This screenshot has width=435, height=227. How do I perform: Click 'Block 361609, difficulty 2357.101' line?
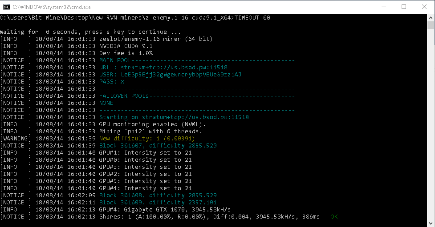[158, 203]
